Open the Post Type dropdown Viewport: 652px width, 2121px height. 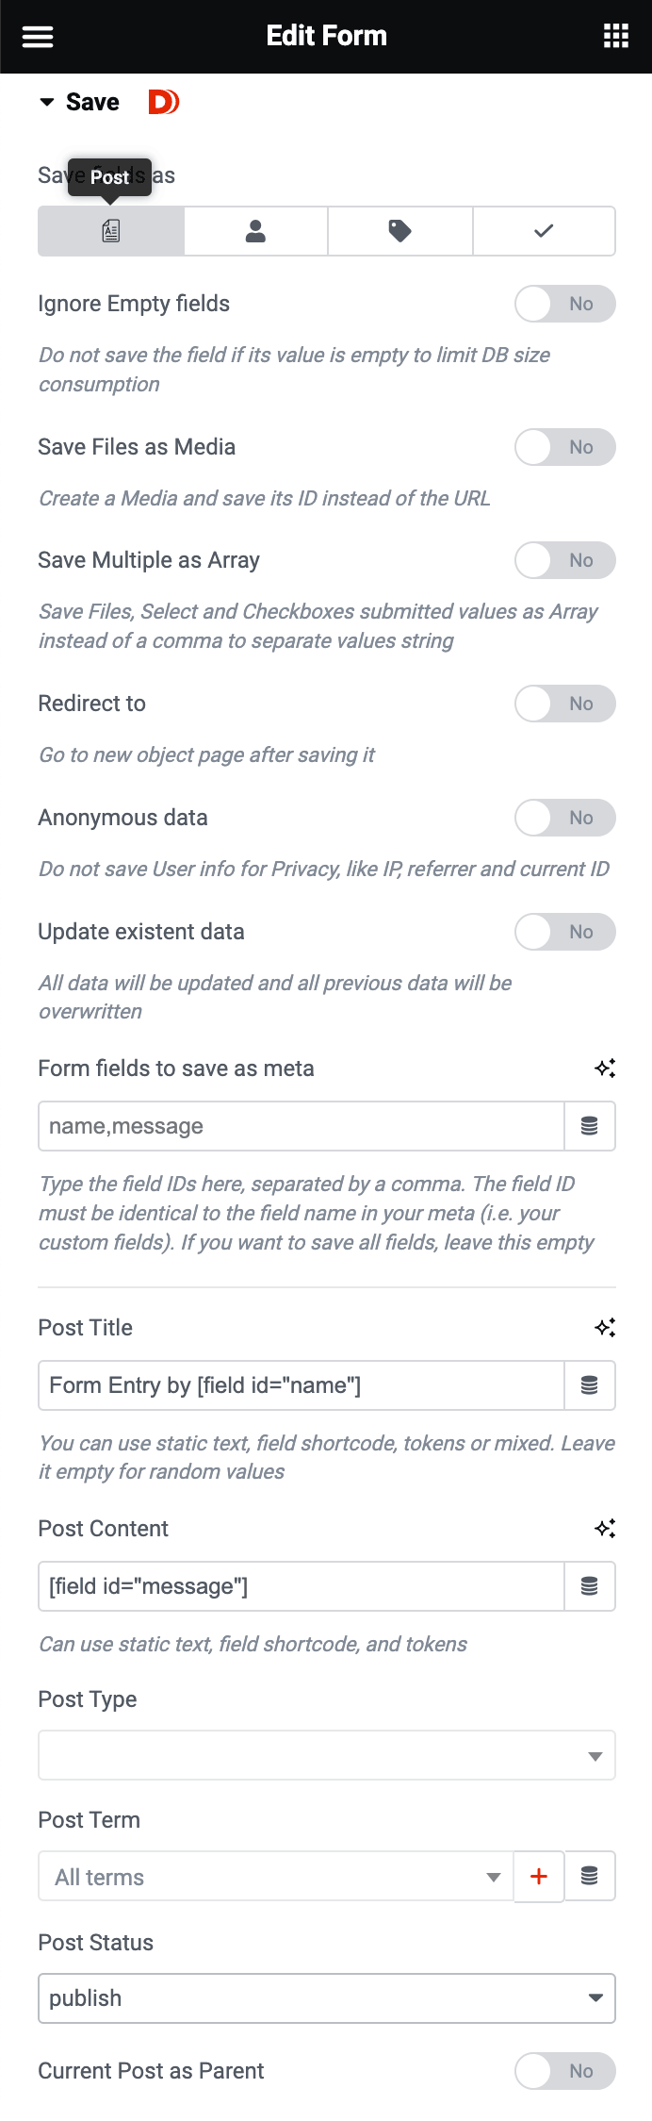click(x=326, y=1755)
